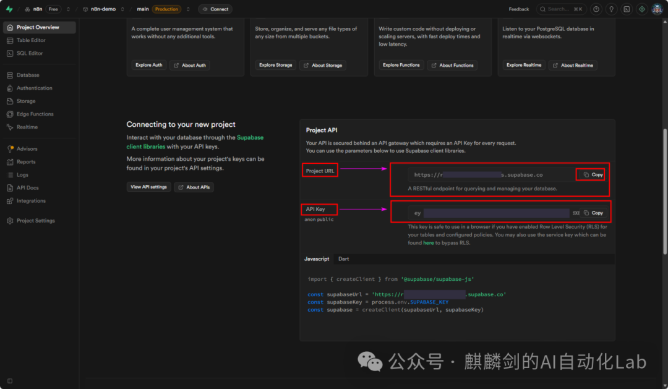Open About Auth link
Viewport: 668px width, 389px height.
tap(190, 65)
